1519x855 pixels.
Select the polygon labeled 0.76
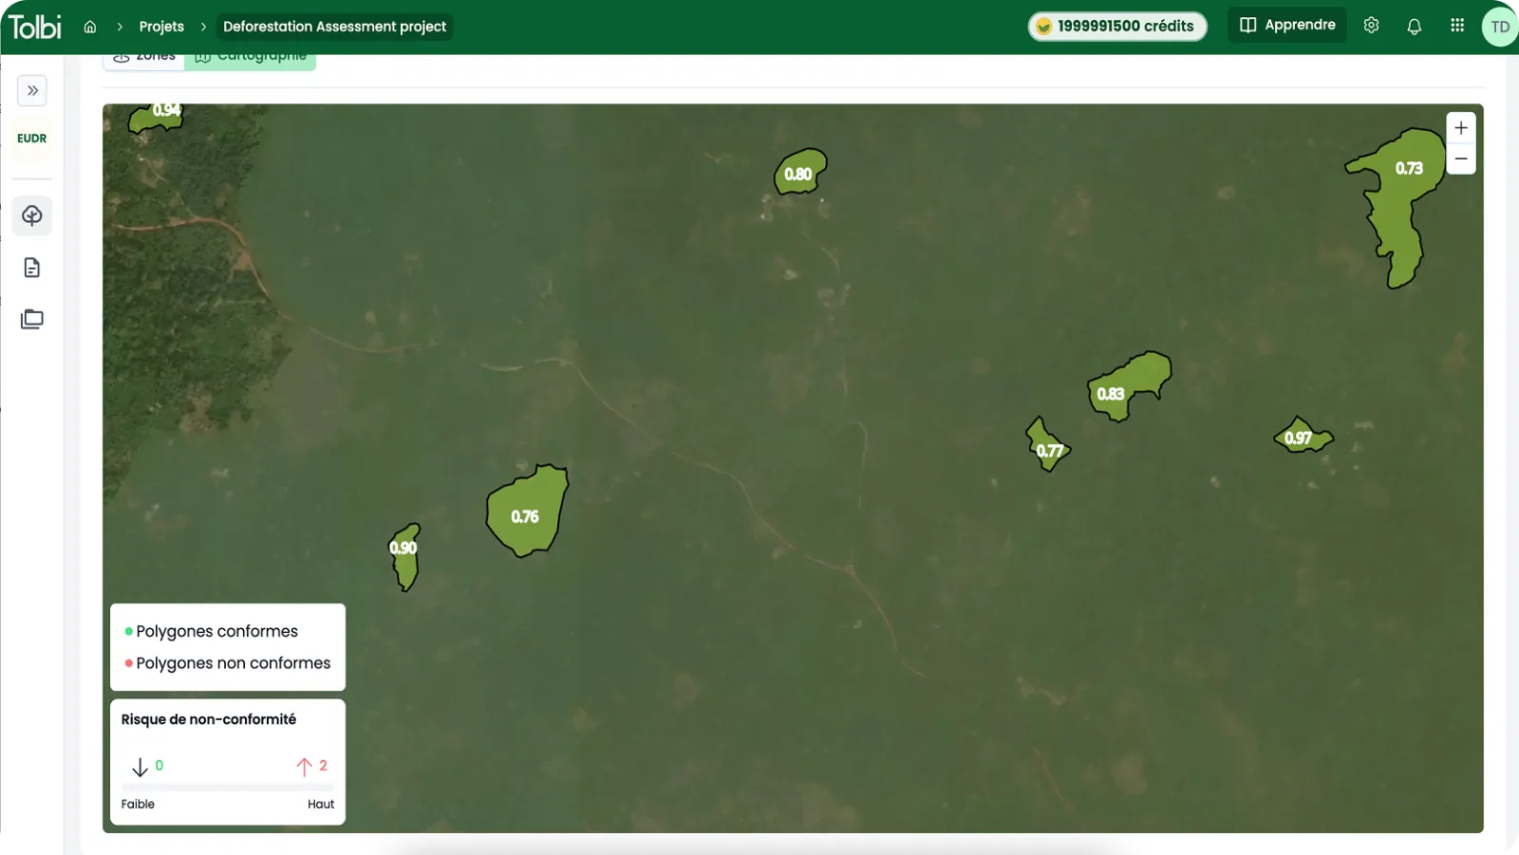527,512
